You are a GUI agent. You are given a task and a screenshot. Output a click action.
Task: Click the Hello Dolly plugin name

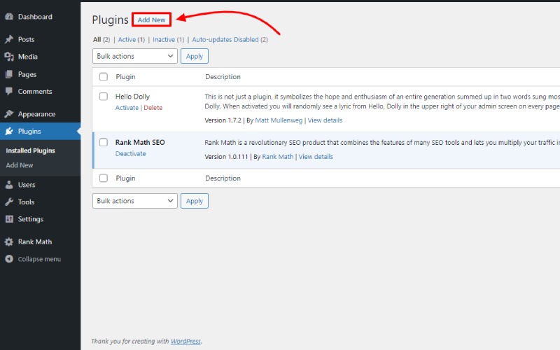(x=132, y=97)
